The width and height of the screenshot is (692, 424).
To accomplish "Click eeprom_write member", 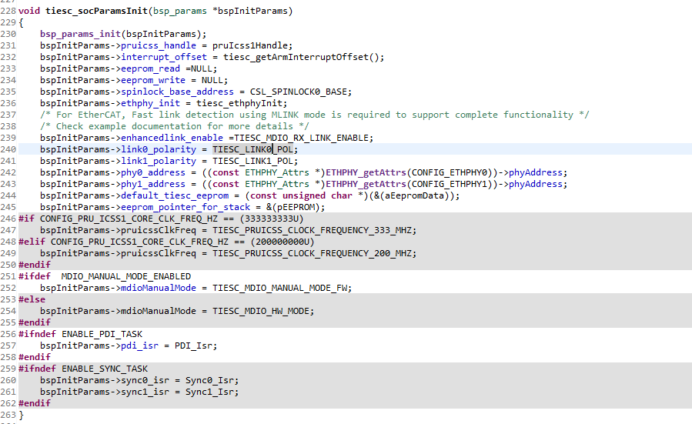I will [x=153, y=80].
